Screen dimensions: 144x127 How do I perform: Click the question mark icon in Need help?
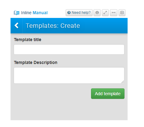69,13
